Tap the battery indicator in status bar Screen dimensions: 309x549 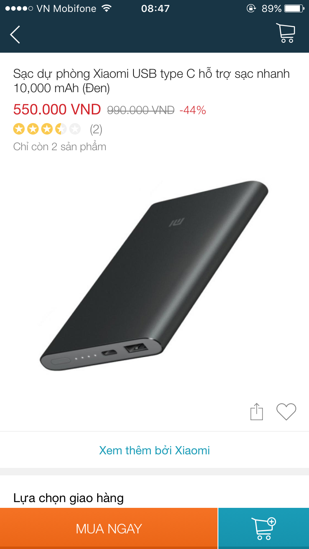pyautogui.click(x=294, y=8)
